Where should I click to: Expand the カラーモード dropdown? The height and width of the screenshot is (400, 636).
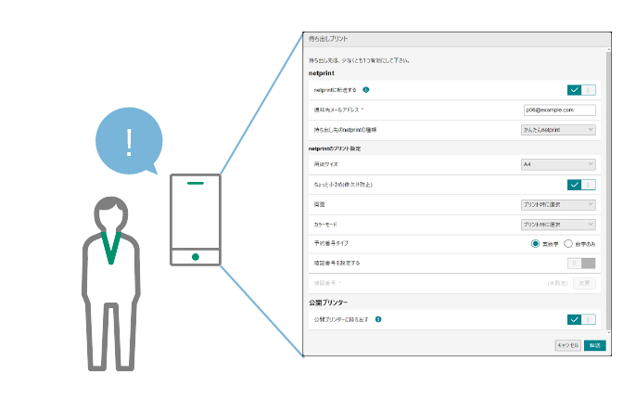click(x=558, y=224)
